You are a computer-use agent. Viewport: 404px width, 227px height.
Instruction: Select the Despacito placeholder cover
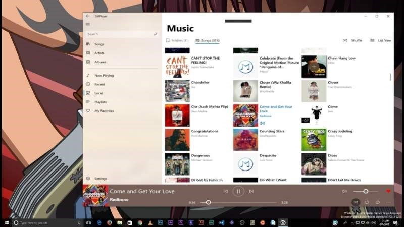[245, 164]
